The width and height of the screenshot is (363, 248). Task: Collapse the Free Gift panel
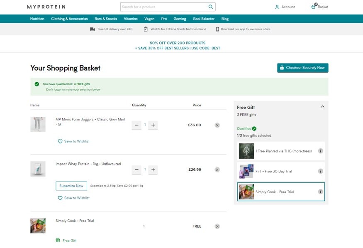(x=322, y=107)
